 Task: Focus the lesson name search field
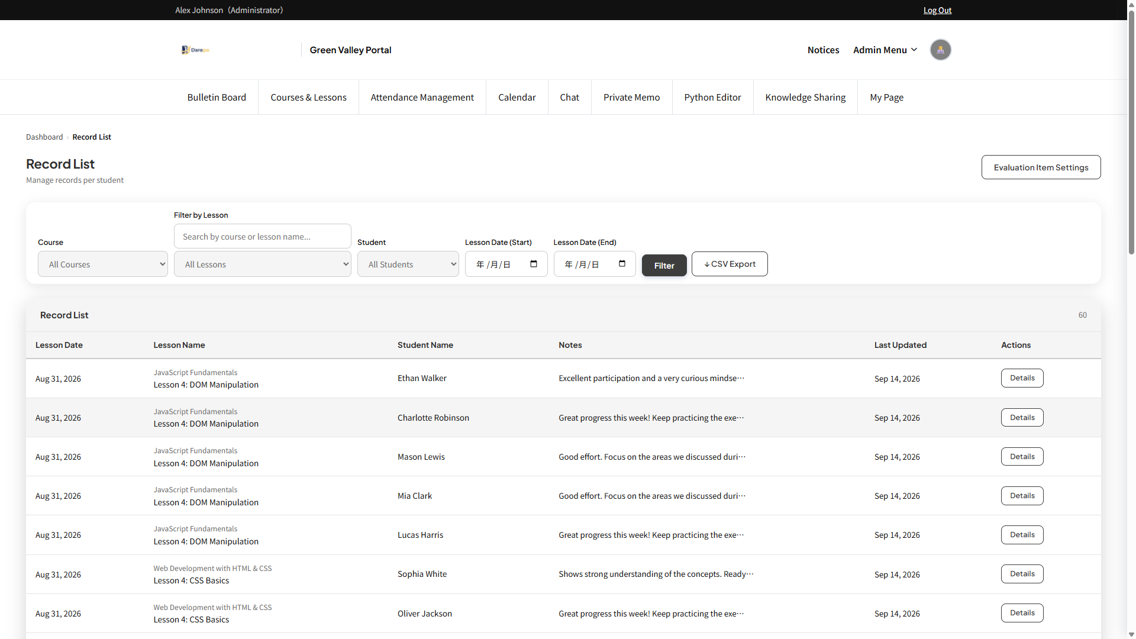(x=263, y=236)
